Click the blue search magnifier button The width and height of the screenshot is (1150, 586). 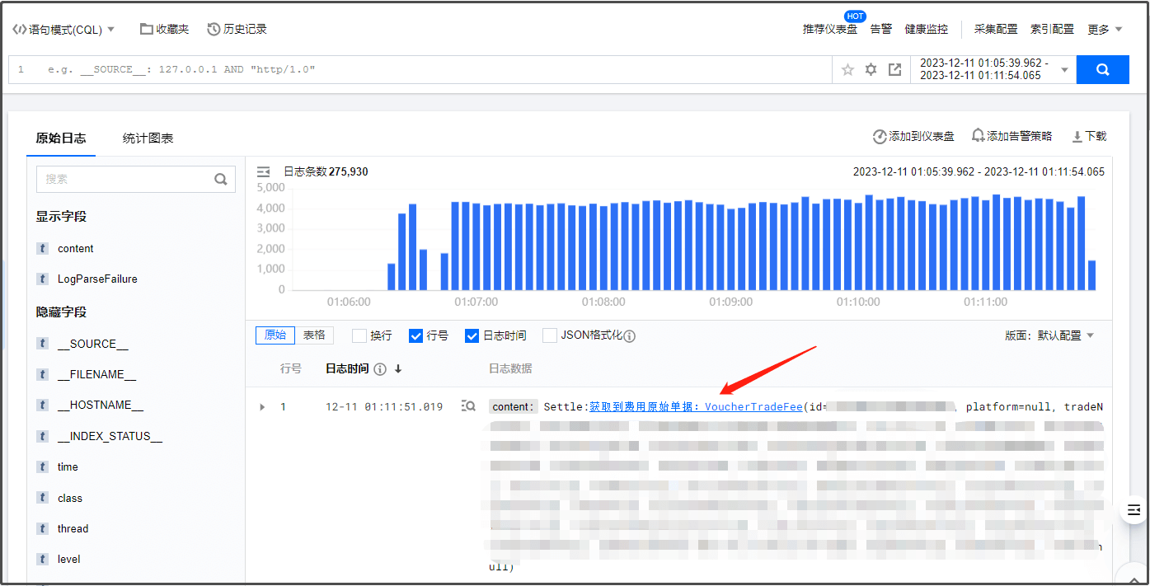1102,70
